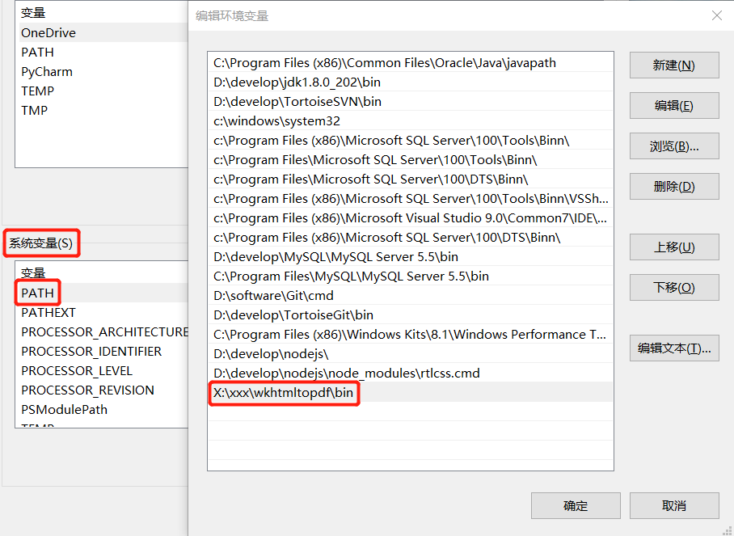Select D:\develop\MySQL\MySQL Server 5.5\bin entry

411,256
